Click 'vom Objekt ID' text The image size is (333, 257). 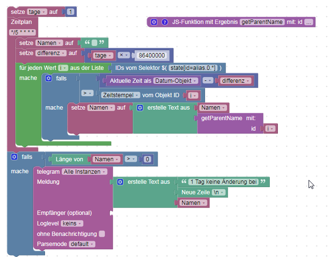[161, 95]
